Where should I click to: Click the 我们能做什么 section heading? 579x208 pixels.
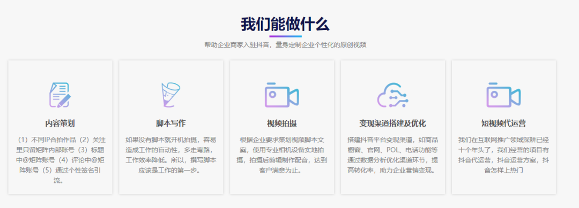click(285, 25)
